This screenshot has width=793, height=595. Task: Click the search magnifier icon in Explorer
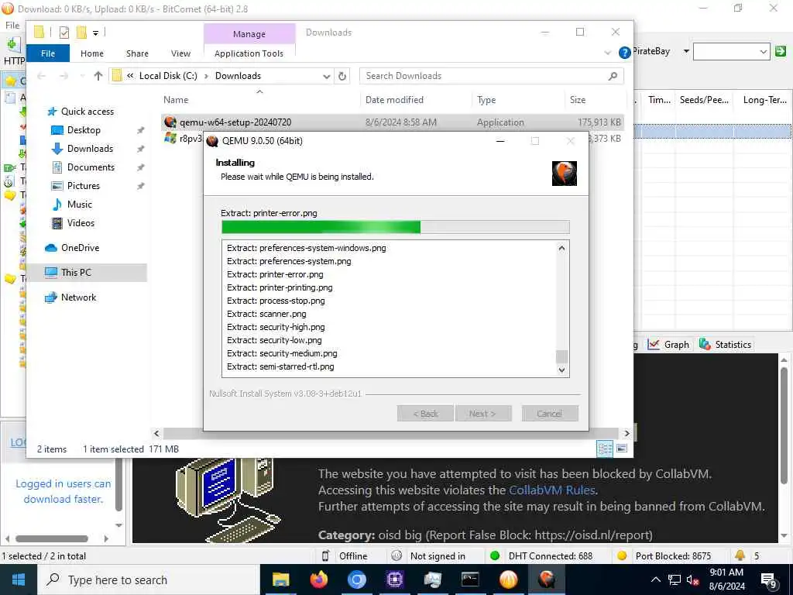coord(613,76)
